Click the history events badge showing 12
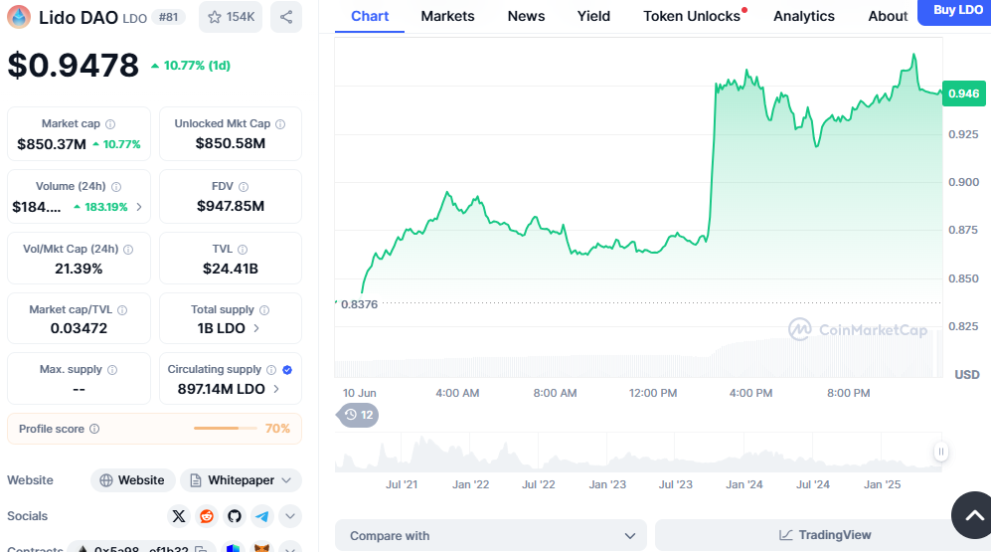The width and height of the screenshot is (991, 552). pos(358,415)
